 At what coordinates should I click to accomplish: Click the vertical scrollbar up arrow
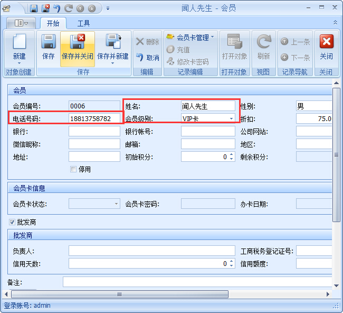[x=337, y=83]
